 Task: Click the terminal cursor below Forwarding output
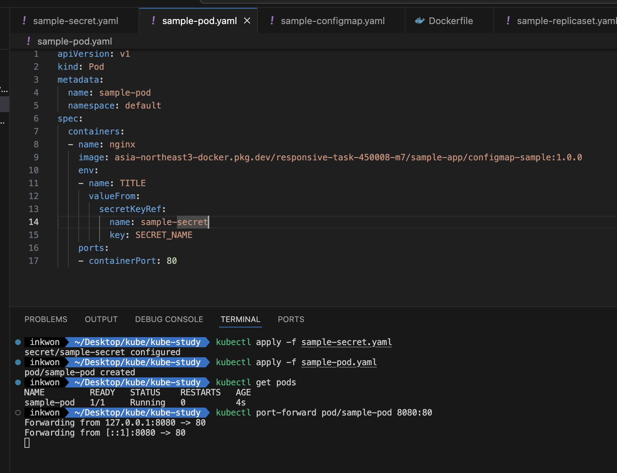coord(27,443)
